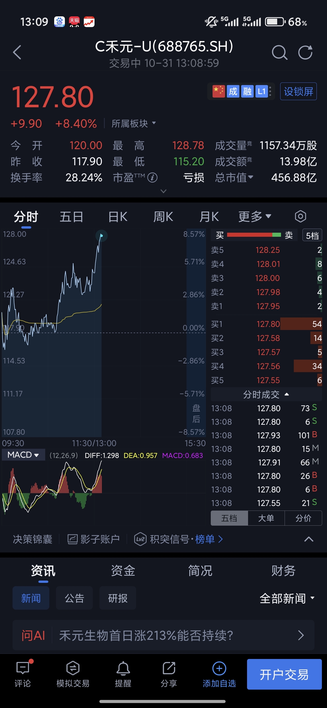Screen dimensions: 327x708
Task: Switch to 分时 chart tab
Action: click(26, 217)
